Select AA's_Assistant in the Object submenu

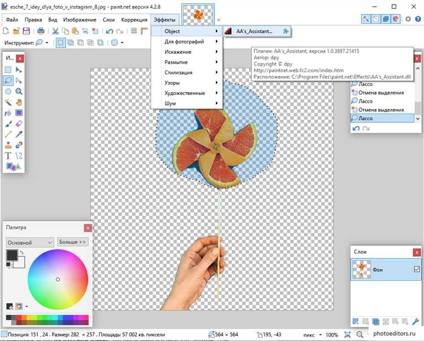pyautogui.click(x=254, y=32)
